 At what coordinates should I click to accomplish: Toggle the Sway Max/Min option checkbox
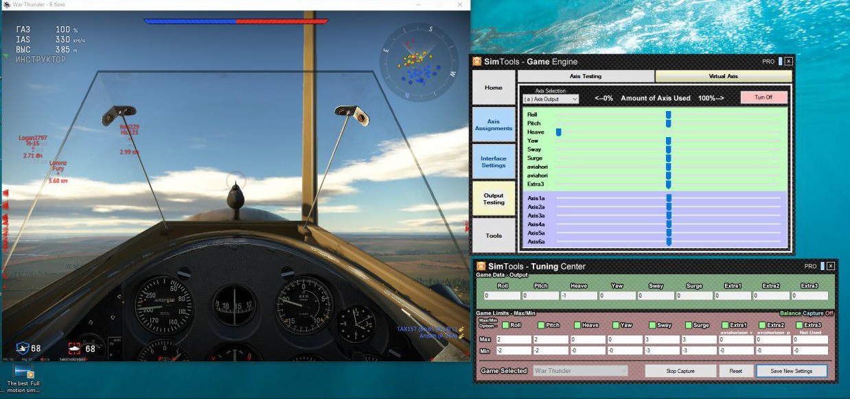(652, 325)
